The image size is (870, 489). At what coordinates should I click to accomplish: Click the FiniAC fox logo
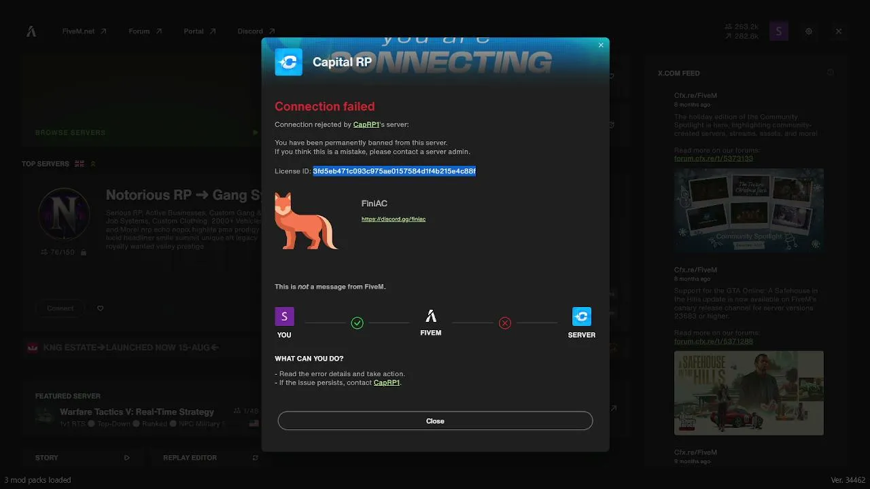coord(305,221)
